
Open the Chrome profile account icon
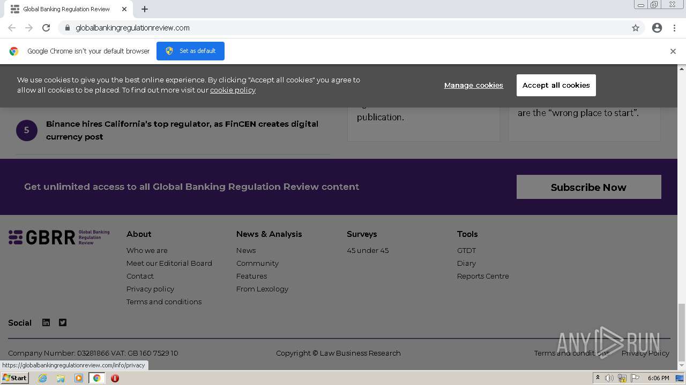[x=657, y=28]
